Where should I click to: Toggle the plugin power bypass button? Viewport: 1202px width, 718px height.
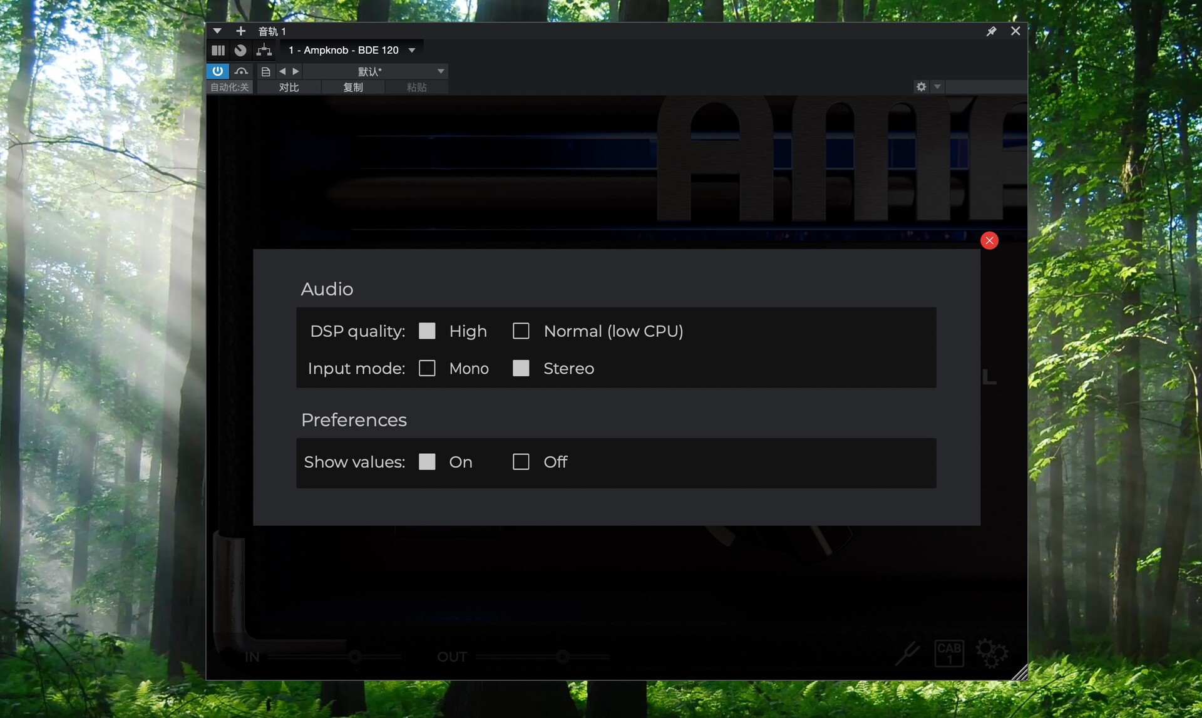coord(217,71)
